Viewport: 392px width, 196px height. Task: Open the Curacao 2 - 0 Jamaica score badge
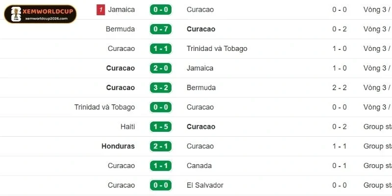coord(161,68)
